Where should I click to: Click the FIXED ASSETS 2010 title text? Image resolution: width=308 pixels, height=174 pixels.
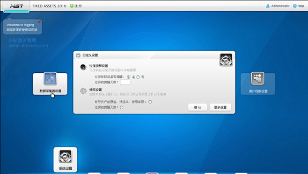(49, 6)
